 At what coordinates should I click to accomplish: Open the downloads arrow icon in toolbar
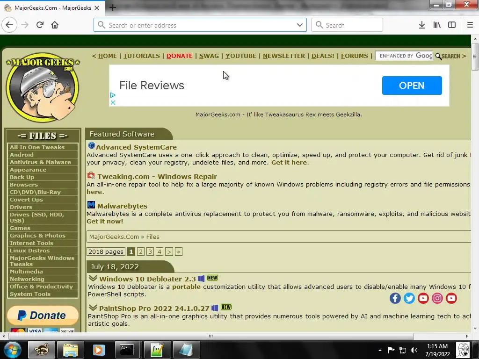[x=422, y=25]
